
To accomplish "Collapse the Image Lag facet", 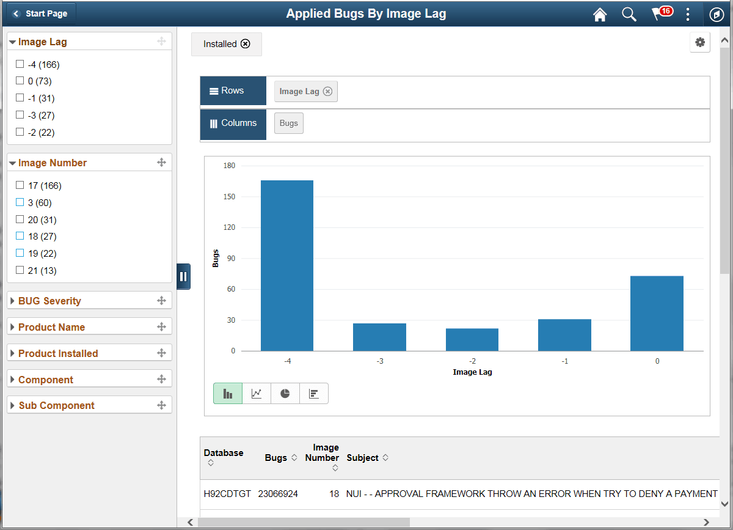I will [x=12, y=42].
